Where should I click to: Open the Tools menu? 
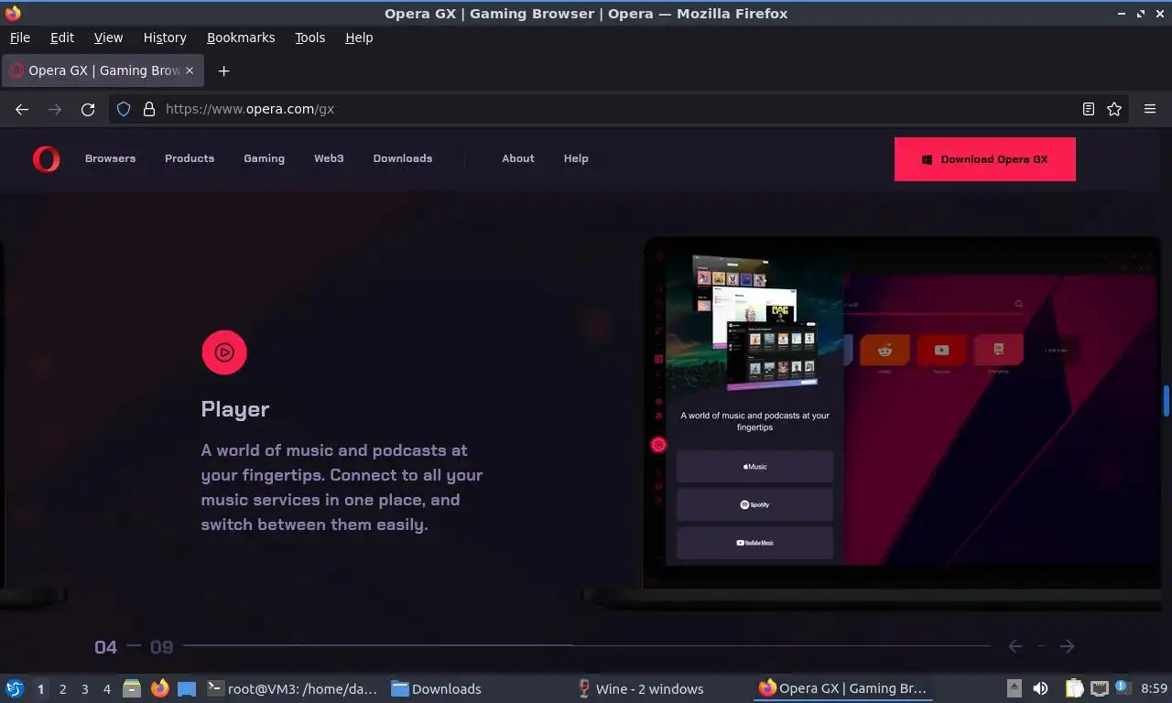click(x=309, y=38)
